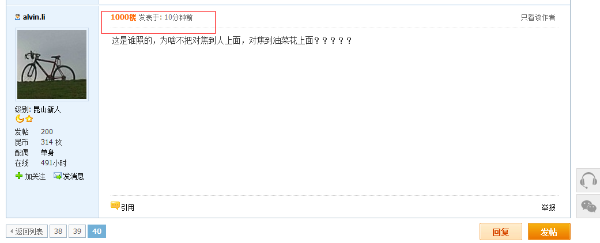This screenshot has height=243, width=600.
Task: Select the current page 40
Action: 97,231
